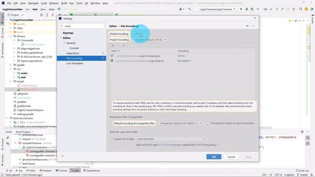315x177 pixels.
Task: Push commits with the arrow icon
Action: [x=282, y=9]
